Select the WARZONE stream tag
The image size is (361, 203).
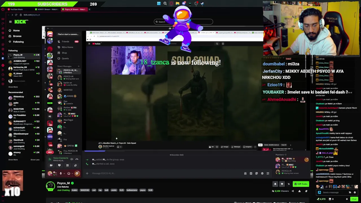pyautogui.click(x=85, y=190)
